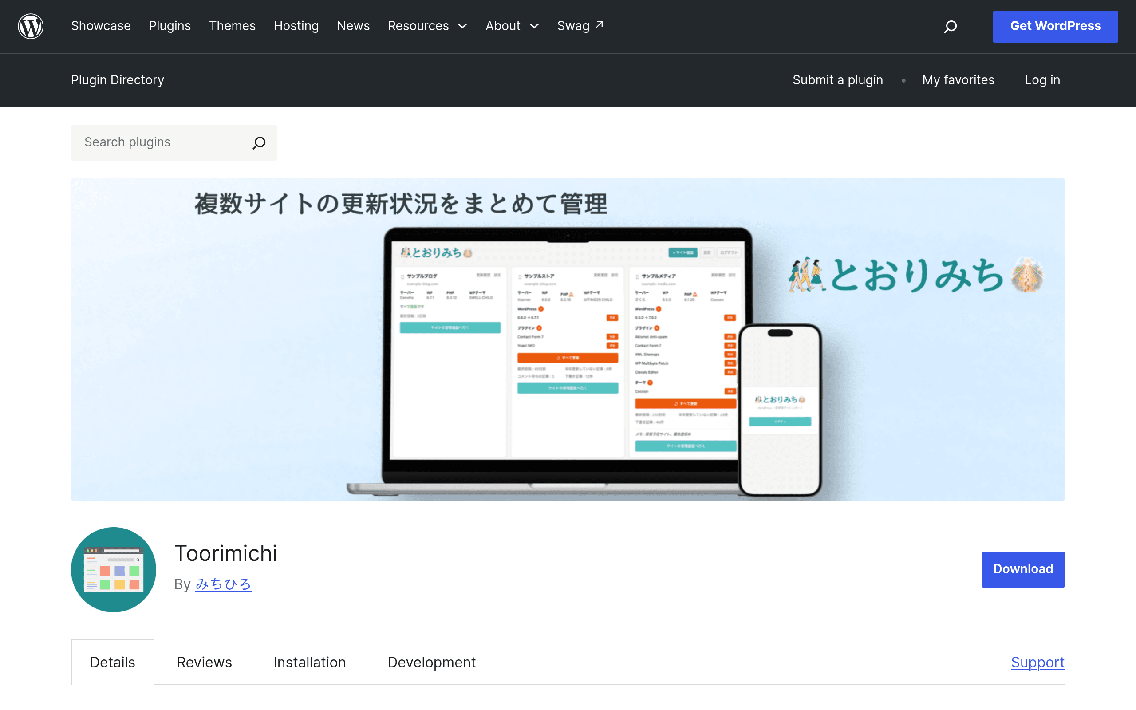Click the WordPress logo icon
The height and width of the screenshot is (710, 1136).
pyautogui.click(x=31, y=26)
